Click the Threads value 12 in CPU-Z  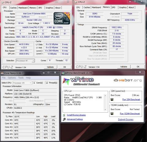pyautogui.click(x=66, y=60)
